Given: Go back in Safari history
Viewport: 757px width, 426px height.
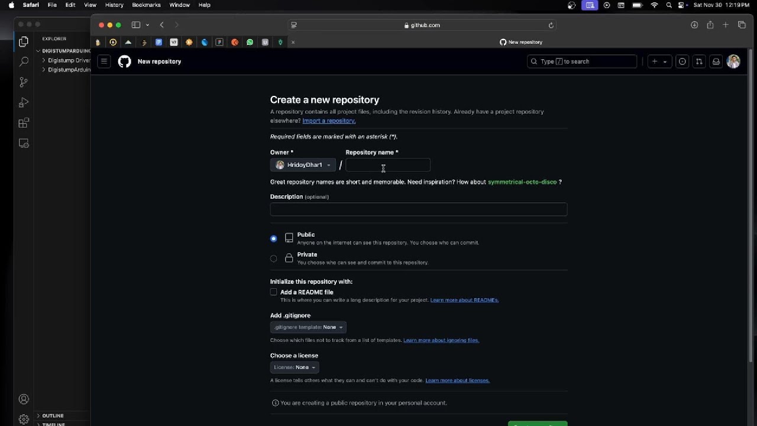Looking at the screenshot, I should [161, 25].
